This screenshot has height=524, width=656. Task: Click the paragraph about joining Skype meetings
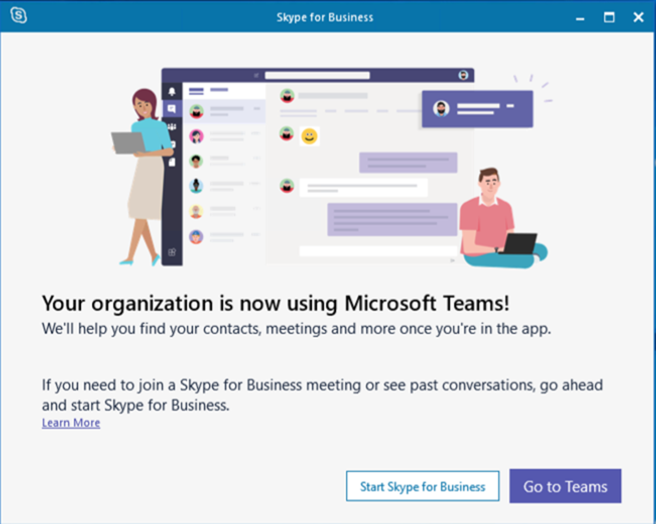click(322, 394)
